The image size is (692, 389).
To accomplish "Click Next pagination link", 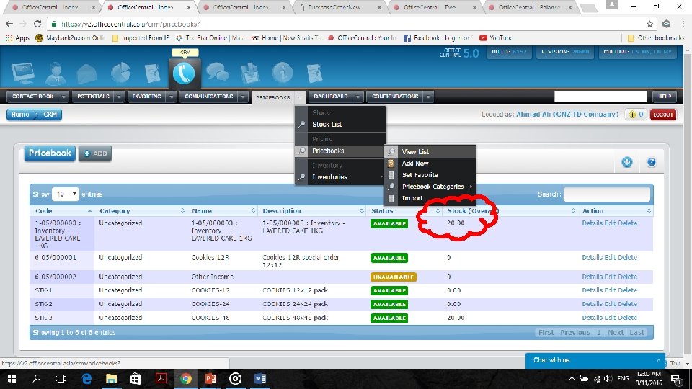I will point(615,333).
